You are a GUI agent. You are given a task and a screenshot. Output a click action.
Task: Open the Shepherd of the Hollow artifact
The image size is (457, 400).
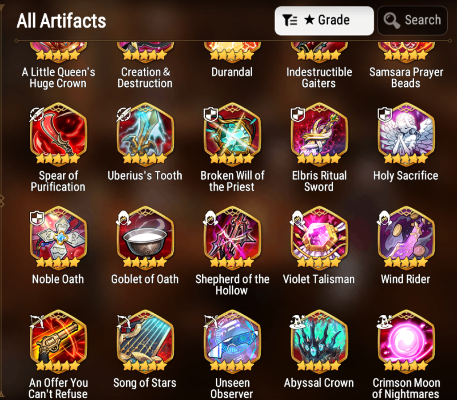232,238
